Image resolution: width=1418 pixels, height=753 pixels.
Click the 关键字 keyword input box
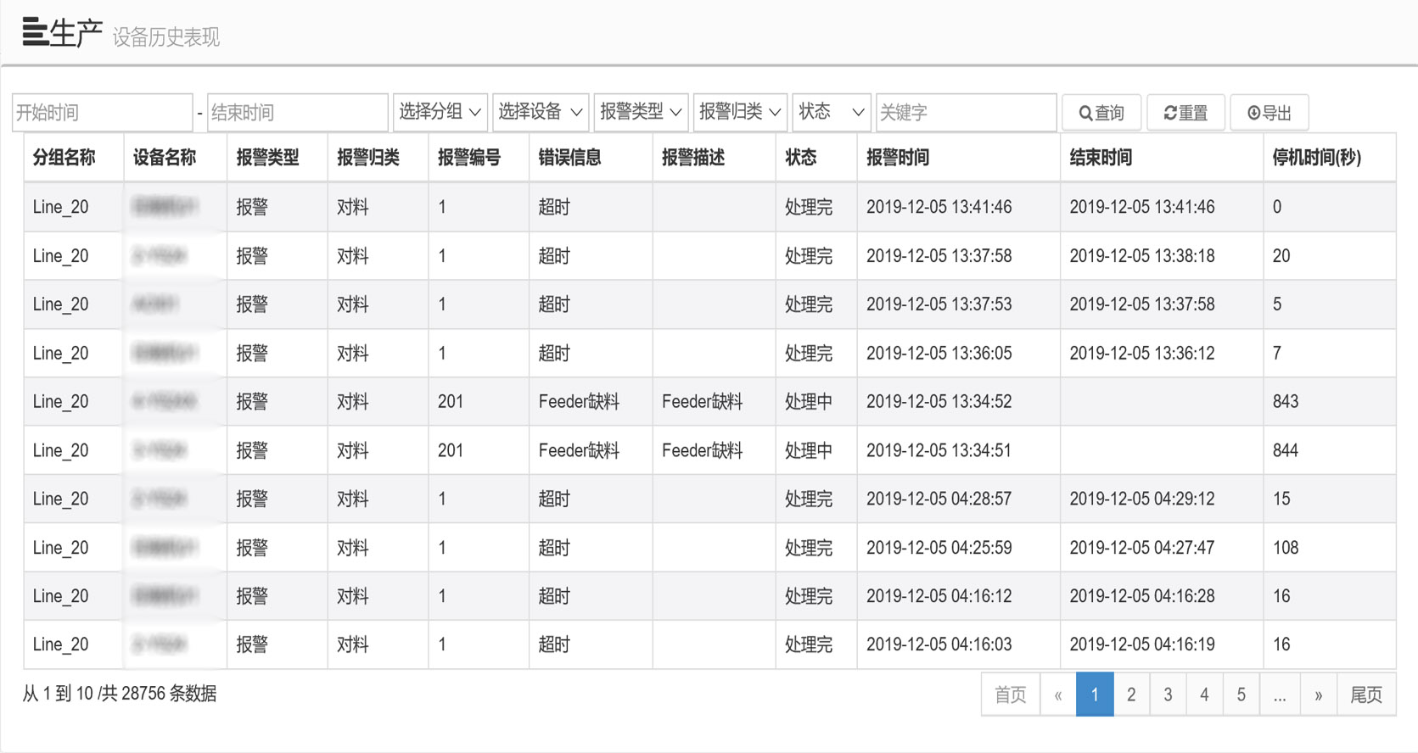click(966, 113)
